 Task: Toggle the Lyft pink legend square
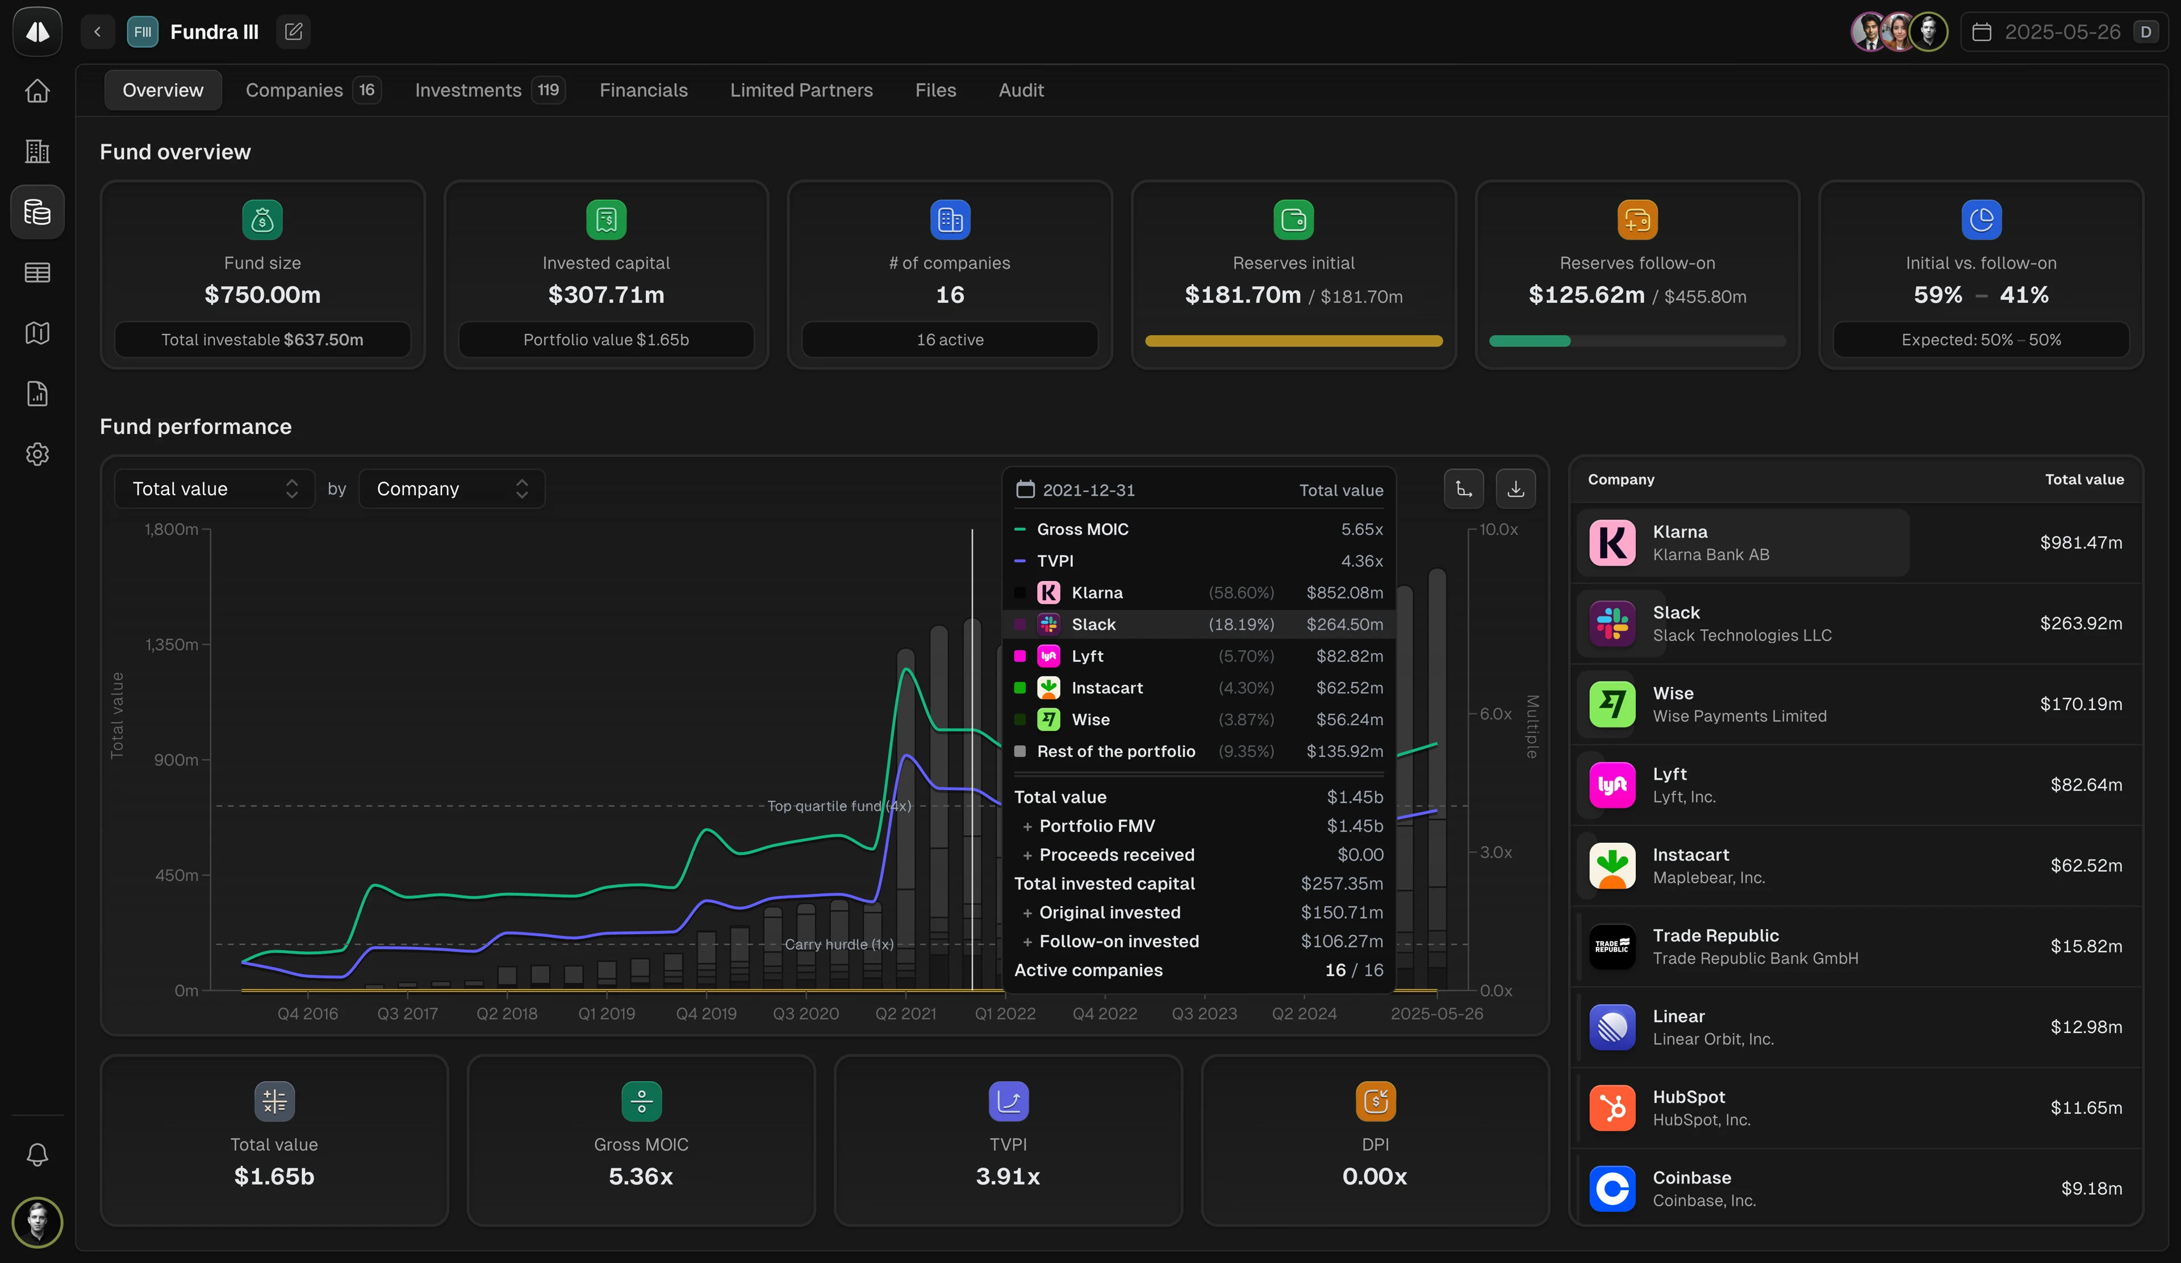click(x=1020, y=656)
